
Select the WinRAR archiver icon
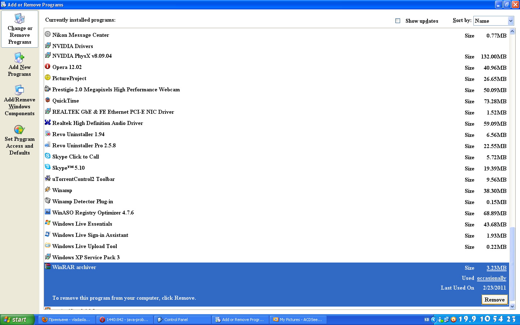tap(48, 266)
